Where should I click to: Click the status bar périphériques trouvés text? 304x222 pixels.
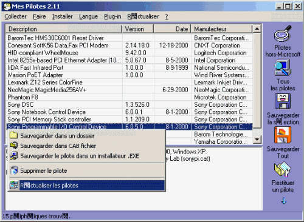tap(36, 216)
